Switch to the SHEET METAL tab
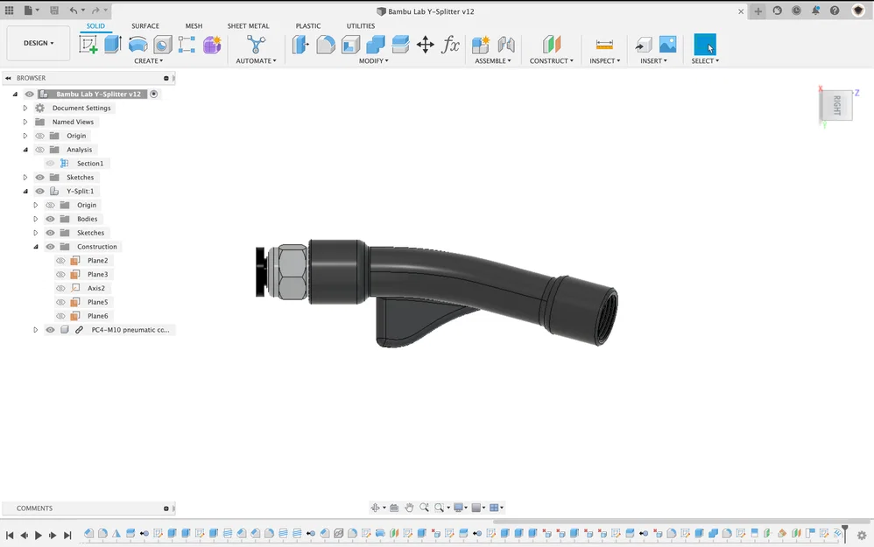Viewport: 874px width, 547px height. pyautogui.click(x=248, y=26)
